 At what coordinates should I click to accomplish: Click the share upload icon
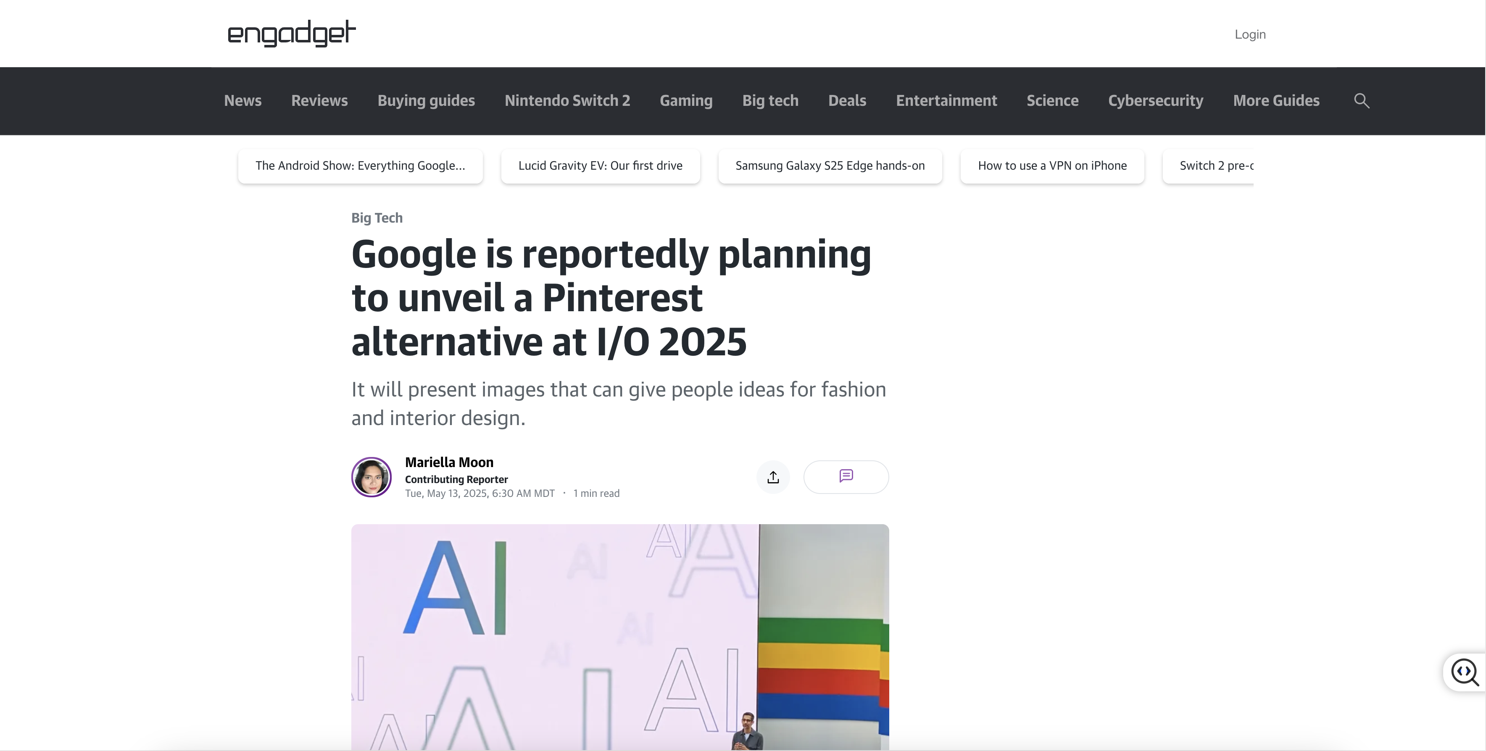click(773, 477)
